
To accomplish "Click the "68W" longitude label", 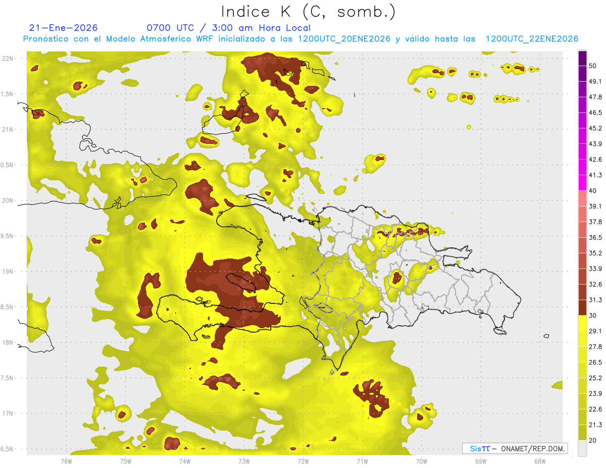I will pos(539,461).
